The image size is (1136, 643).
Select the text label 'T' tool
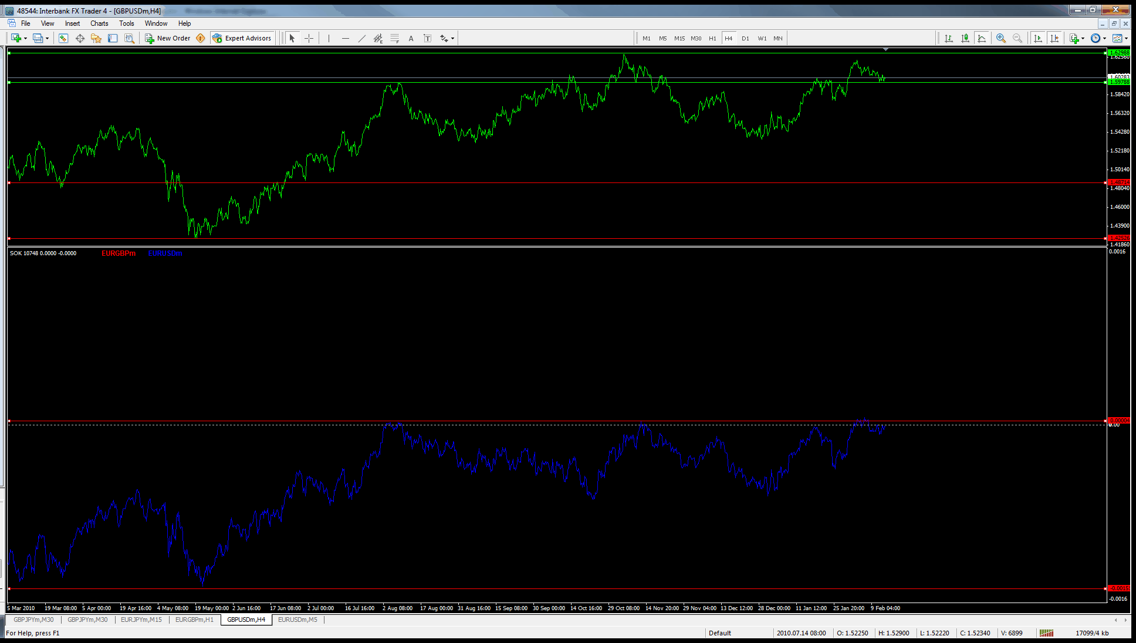[427, 38]
